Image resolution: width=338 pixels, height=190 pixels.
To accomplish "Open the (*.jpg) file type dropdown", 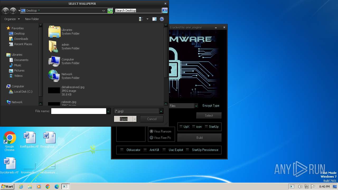I will coord(161,111).
